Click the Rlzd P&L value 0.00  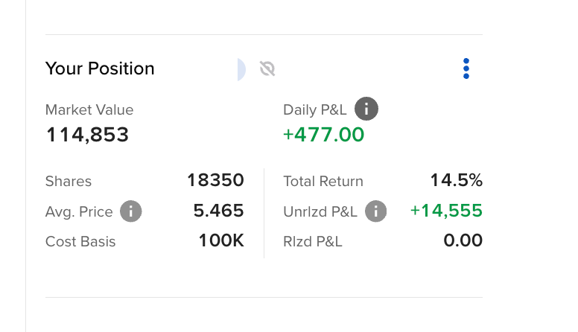click(x=463, y=240)
